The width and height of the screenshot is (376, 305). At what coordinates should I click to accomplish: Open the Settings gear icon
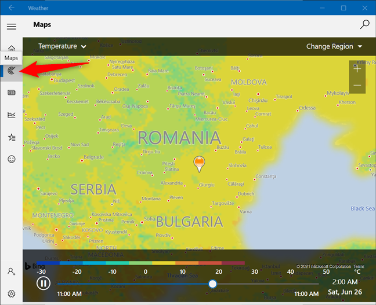[12, 293]
